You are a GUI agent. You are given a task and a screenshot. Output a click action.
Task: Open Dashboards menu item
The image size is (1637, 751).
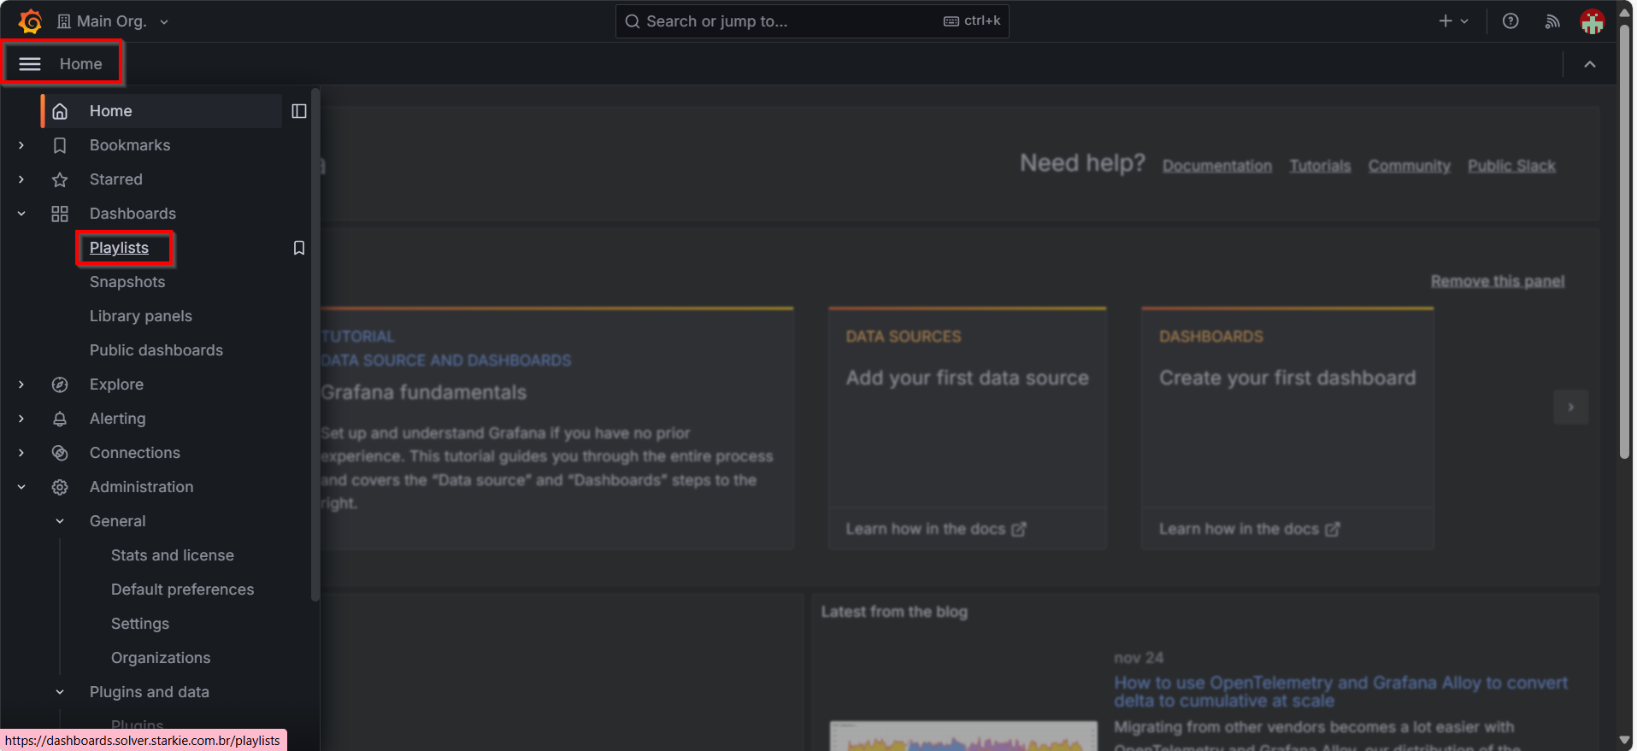(x=132, y=214)
